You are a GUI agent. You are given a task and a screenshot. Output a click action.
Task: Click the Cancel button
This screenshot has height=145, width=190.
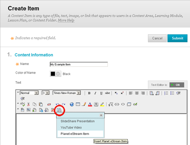[157, 38]
